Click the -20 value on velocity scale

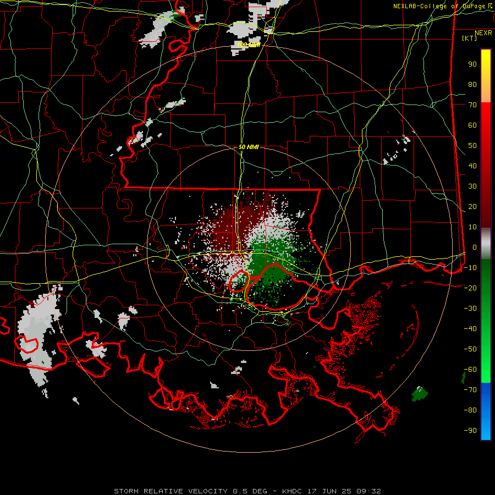point(470,288)
